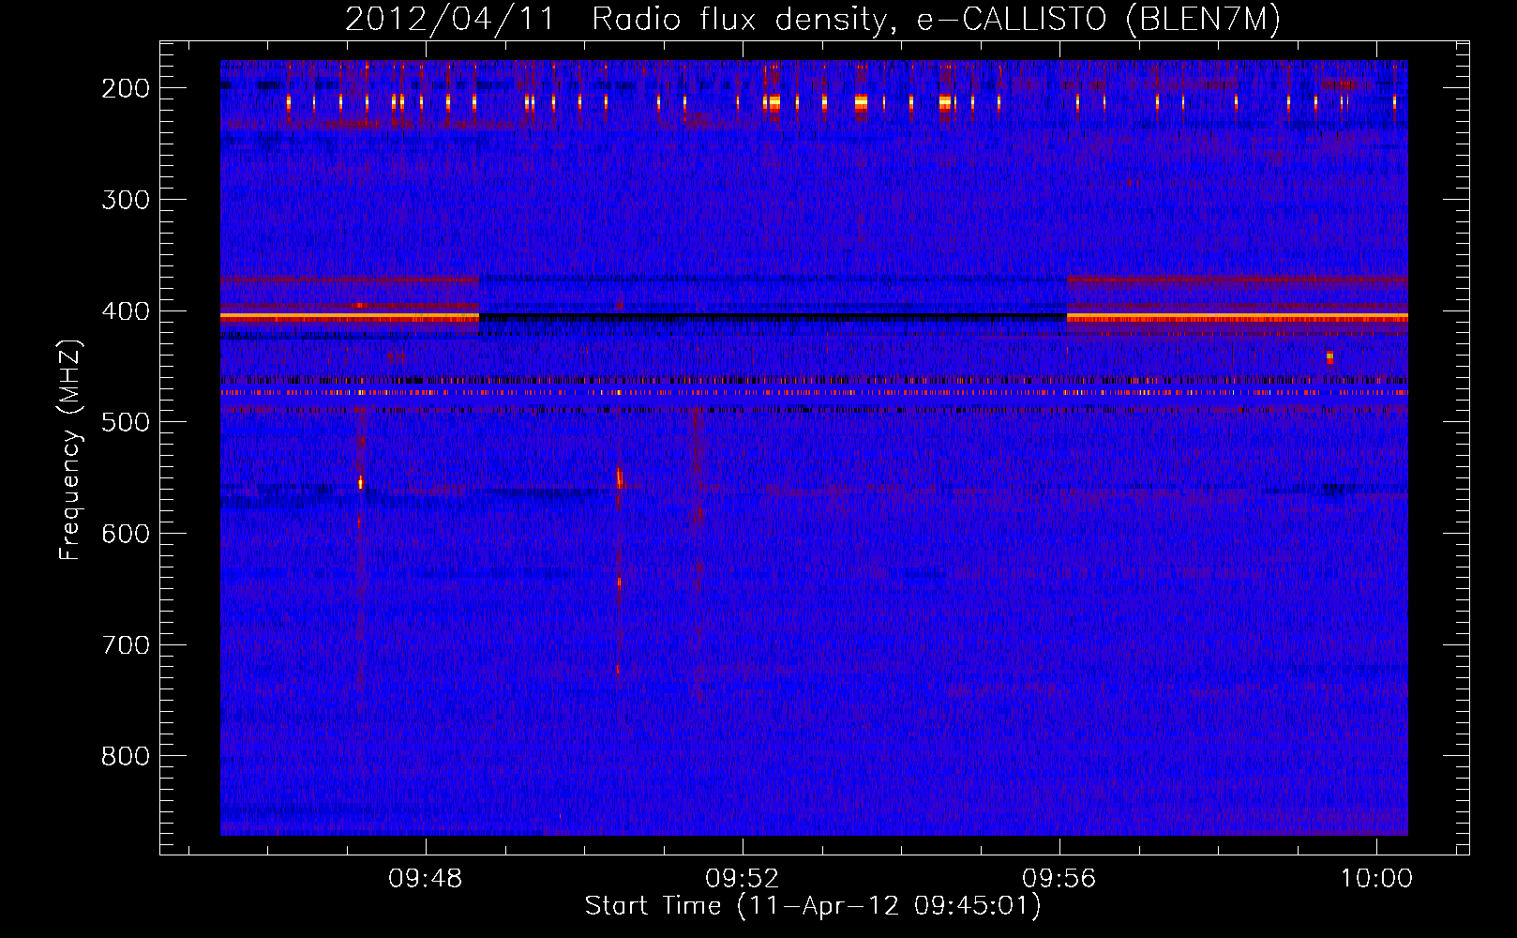Click the 09:48 time tick label
The height and width of the screenshot is (938, 1517).
coord(426,879)
